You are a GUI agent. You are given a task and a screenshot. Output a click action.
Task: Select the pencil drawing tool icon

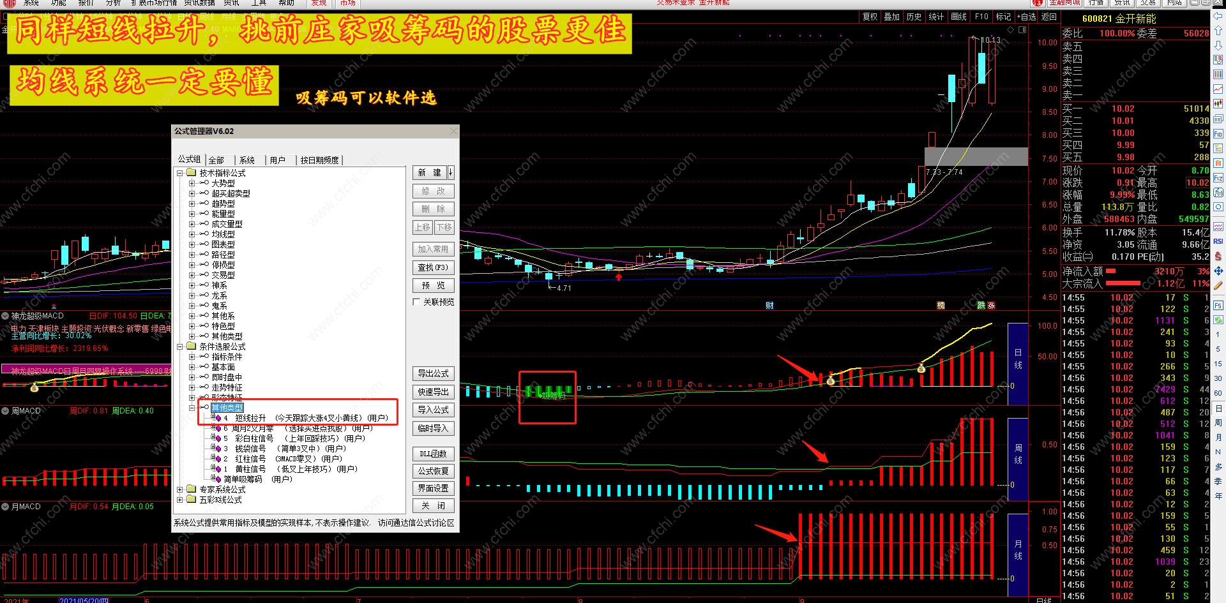1218,286
